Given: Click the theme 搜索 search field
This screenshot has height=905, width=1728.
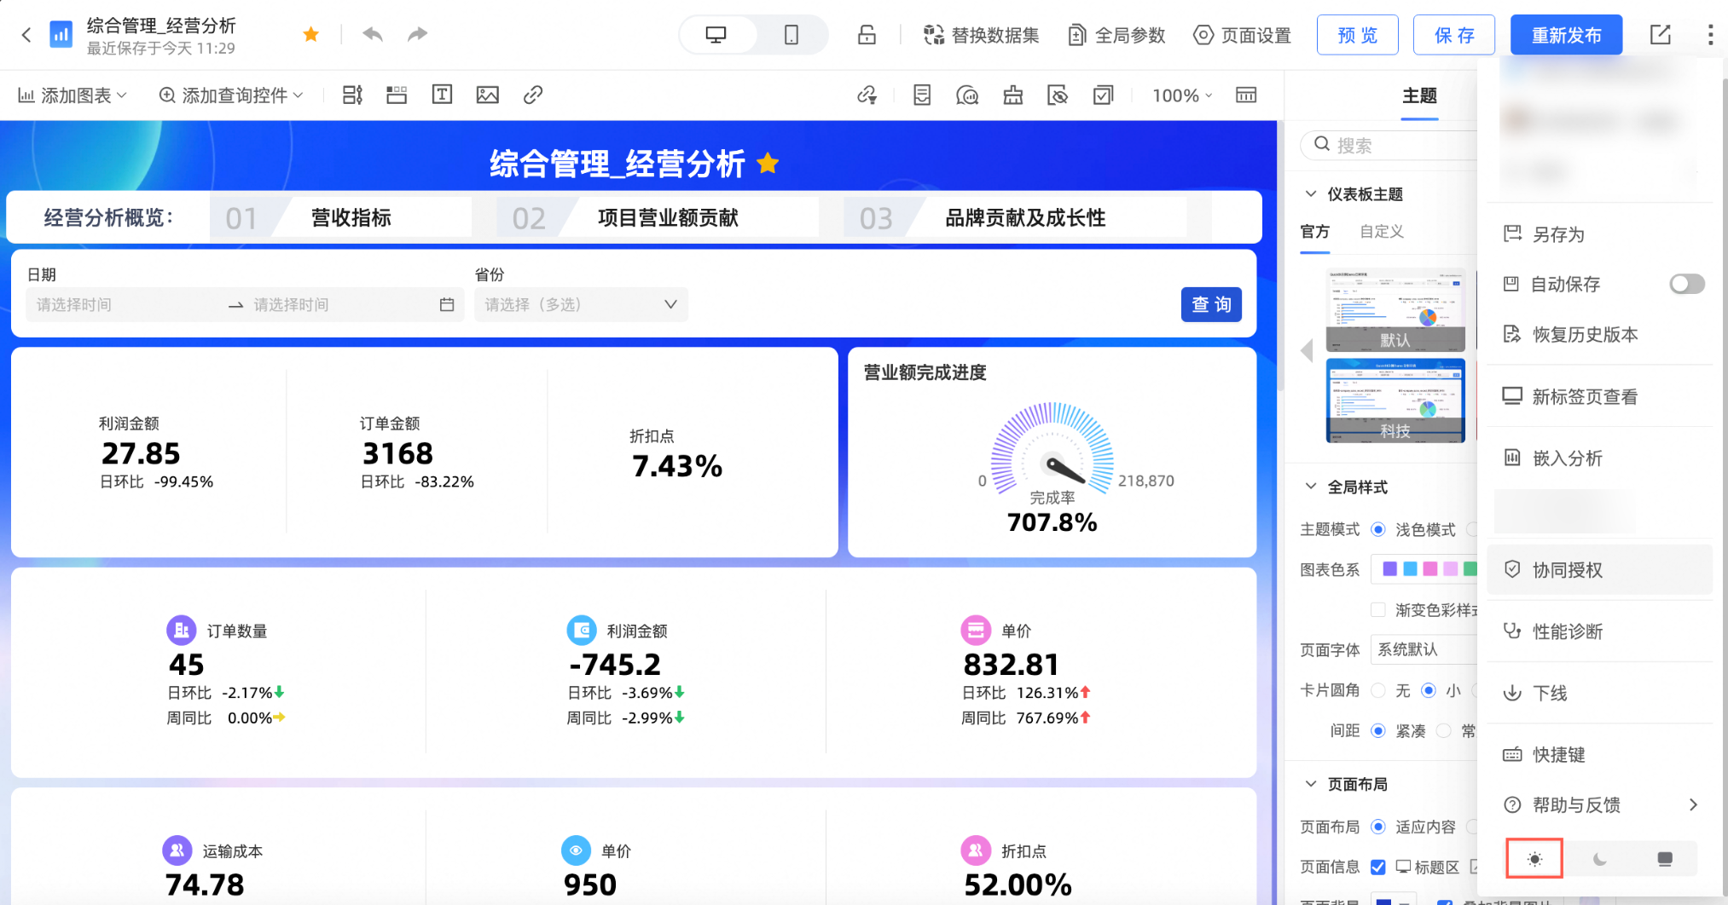Looking at the screenshot, I should click(1390, 145).
